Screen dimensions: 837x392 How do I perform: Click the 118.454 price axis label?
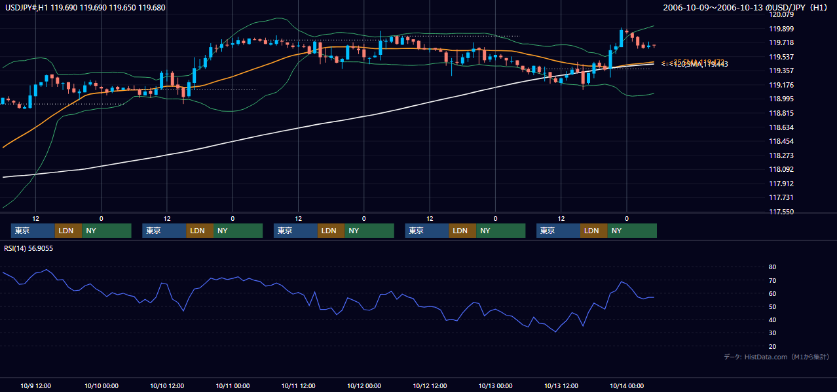tap(781, 141)
